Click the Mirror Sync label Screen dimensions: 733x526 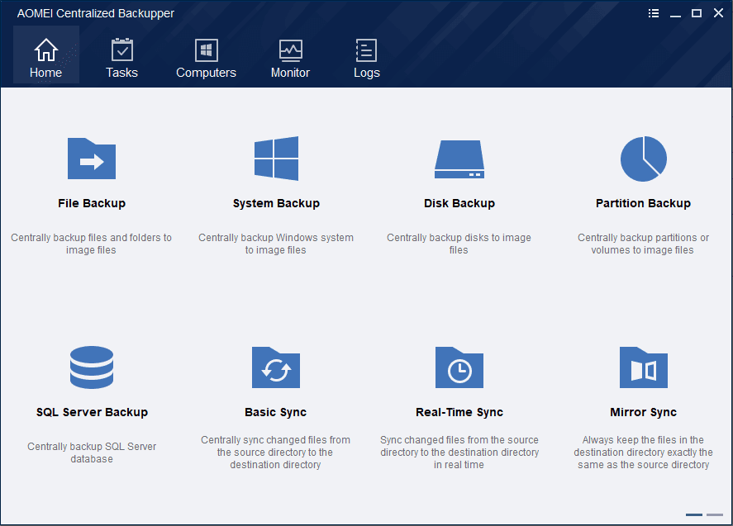tap(643, 411)
